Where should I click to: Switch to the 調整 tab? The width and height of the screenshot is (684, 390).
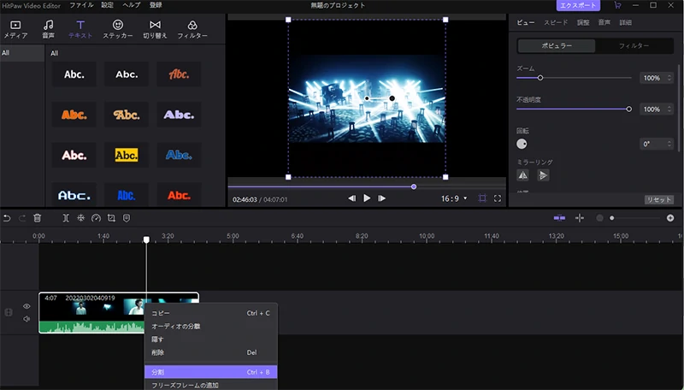point(583,23)
